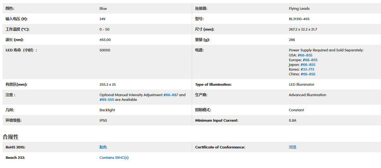Open the China power supply #66-855 link
Image resolution: width=381 pixels, height=168 pixels.
[308, 74]
